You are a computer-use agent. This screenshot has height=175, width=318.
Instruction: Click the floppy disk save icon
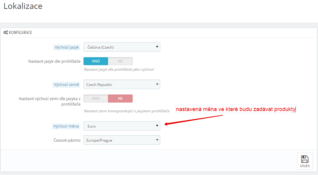pos(304,159)
